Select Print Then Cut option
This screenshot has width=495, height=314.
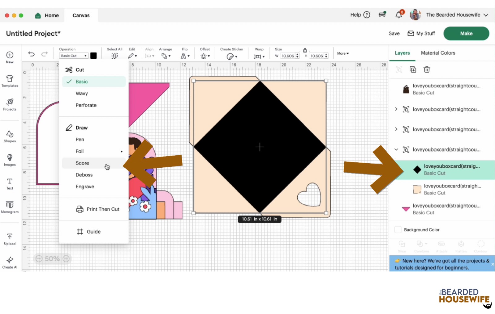pos(103,209)
